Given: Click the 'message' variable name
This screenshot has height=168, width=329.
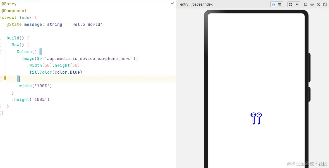Looking at the screenshot, I should pyautogui.click(x=33, y=25).
